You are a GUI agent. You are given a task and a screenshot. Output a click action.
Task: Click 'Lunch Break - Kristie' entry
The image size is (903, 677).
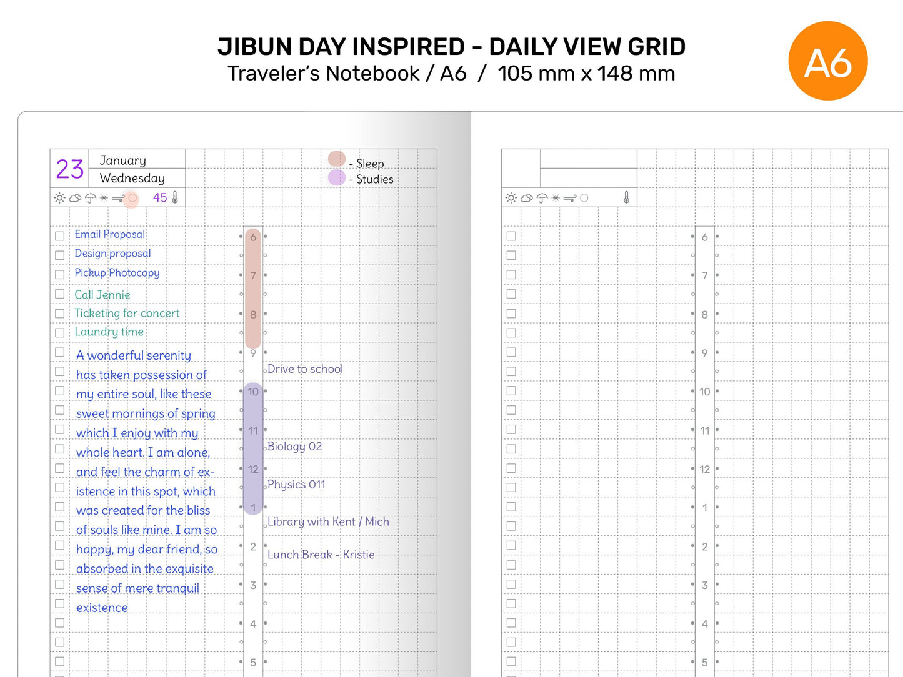321,555
